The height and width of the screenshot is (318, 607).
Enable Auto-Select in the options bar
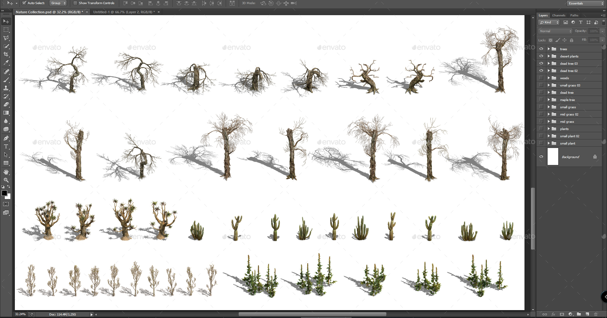click(x=23, y=3)
